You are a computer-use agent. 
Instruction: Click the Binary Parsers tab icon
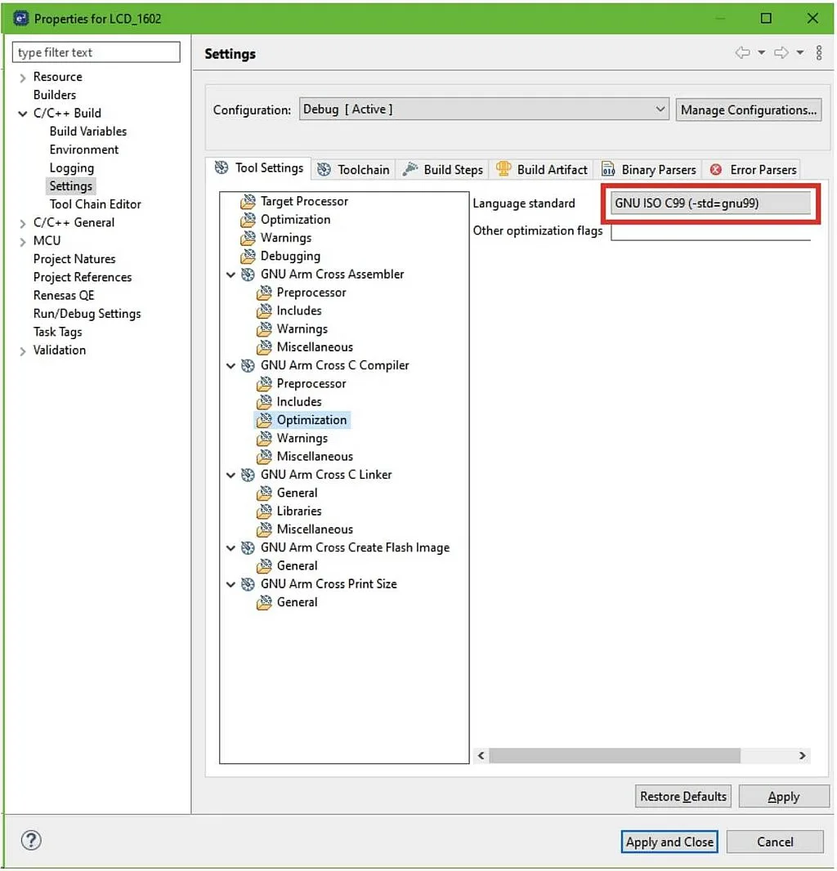pyautogui.click(x=608, y=169)
